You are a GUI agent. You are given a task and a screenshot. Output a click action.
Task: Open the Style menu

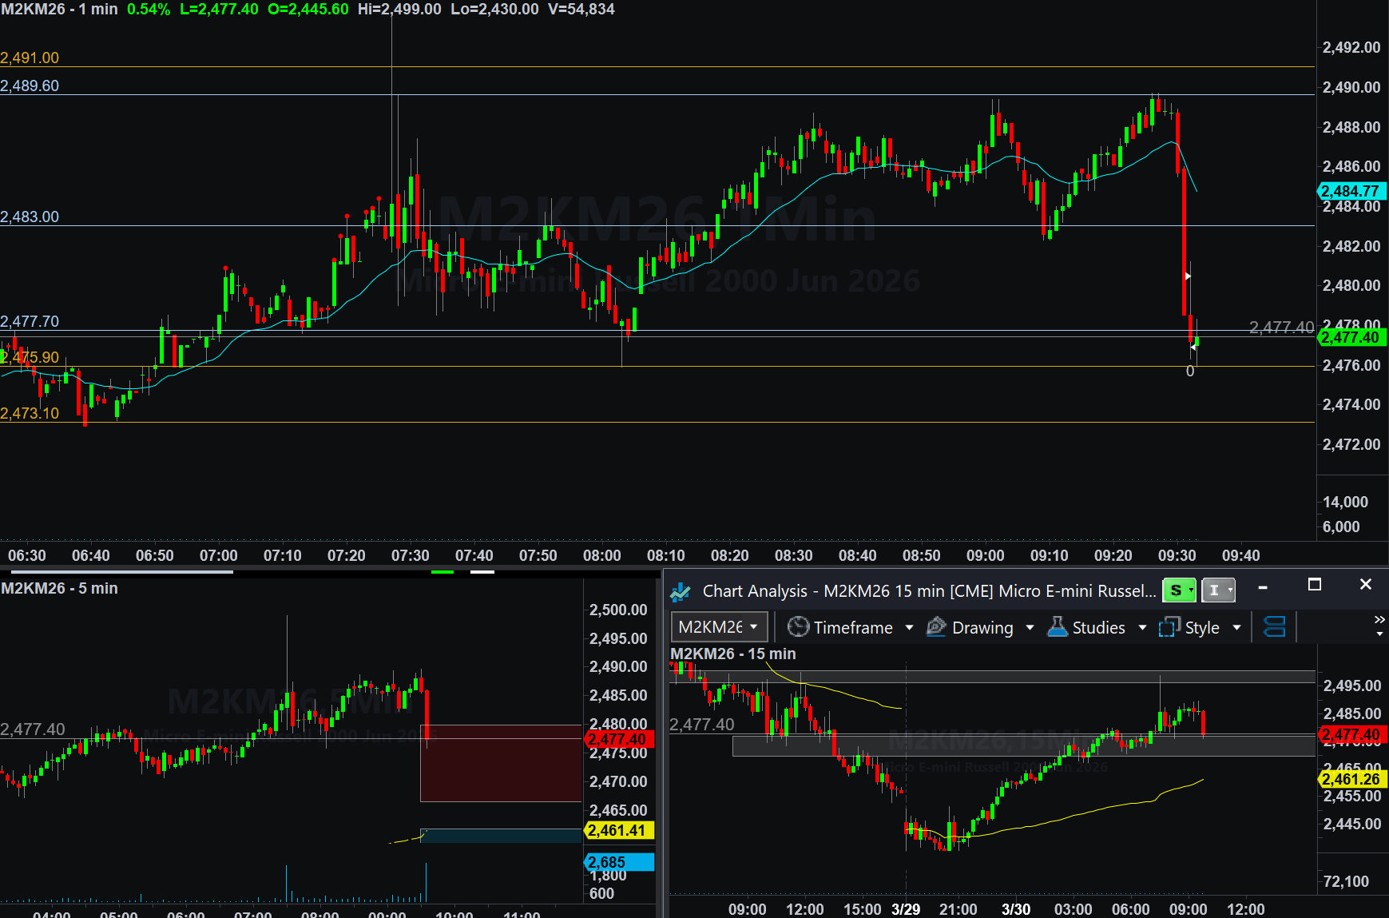coord(1201,628)
